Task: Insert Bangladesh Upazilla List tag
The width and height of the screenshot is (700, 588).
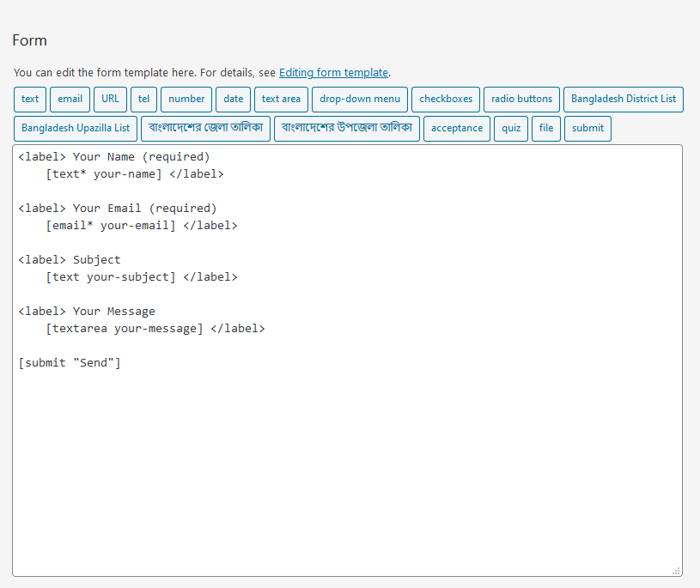Action: (x=76, y=129)
